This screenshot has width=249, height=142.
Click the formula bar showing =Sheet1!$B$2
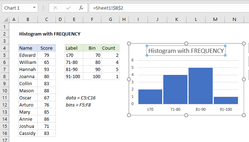(169, 8)
